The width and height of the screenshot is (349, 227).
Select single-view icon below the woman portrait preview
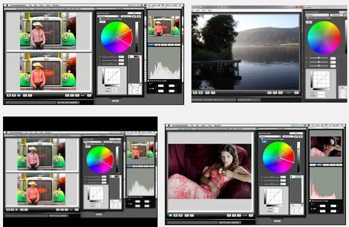click(170, 216)
